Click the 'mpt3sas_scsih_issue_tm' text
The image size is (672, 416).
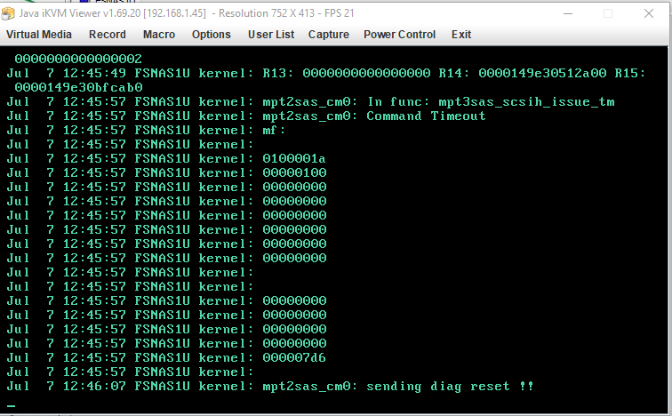[x=526, y=102]
